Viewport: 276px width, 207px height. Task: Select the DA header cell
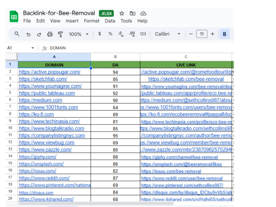[115, 65]
